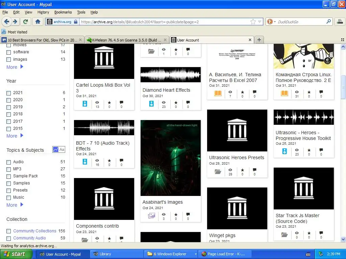346x259 pixels.
Task: Open the History menu
Action: pos(43,12)
